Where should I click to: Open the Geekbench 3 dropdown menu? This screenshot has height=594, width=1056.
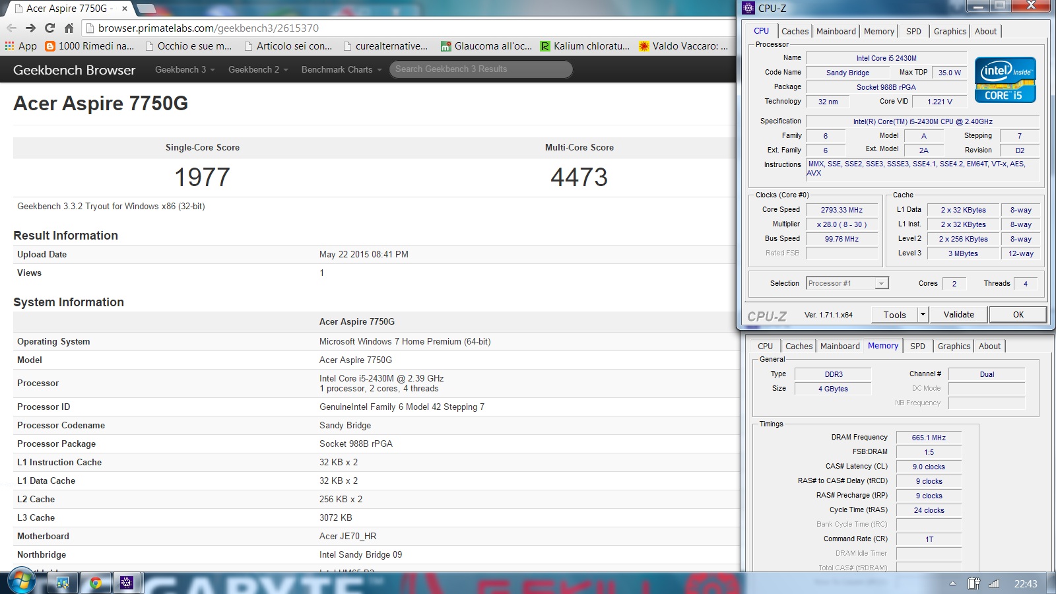coord(185,69)
